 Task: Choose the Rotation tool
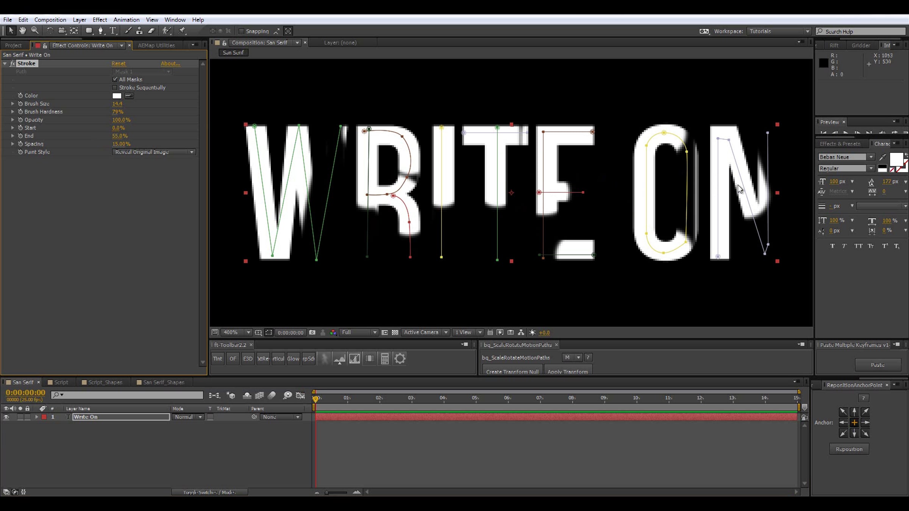tap(50, 31)
